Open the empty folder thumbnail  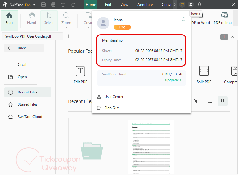[92, 146]
